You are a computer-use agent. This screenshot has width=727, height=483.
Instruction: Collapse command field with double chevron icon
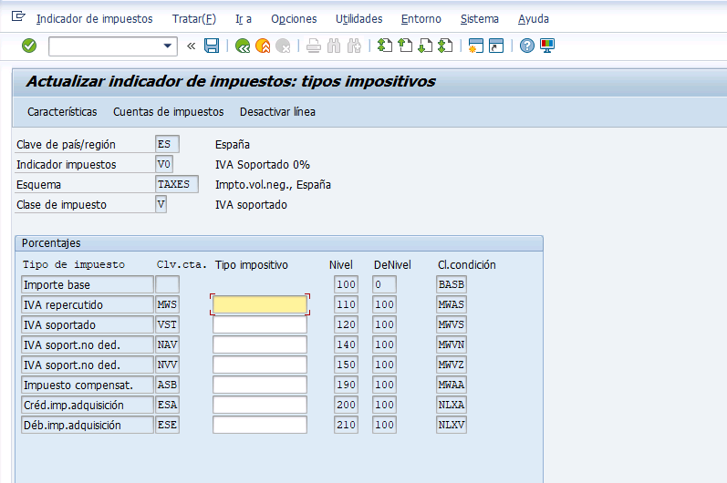click(x=191, y=46)
